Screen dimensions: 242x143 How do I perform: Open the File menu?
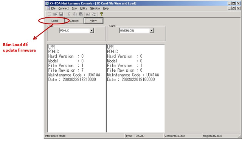[53, 8]
